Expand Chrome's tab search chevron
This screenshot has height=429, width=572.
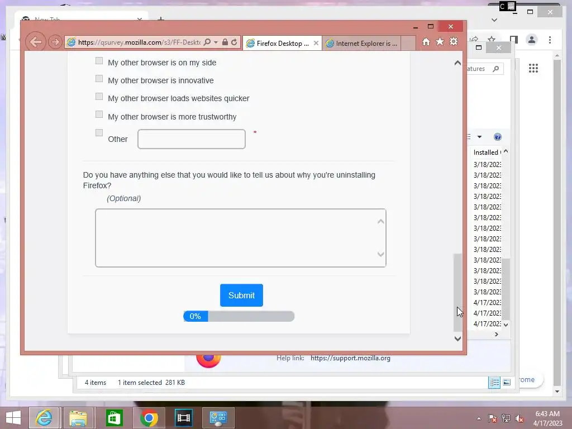(x=494, y=20)
